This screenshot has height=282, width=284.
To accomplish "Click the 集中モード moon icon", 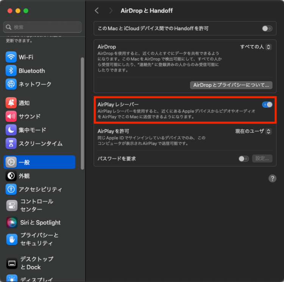I will click(x=11, y=130).
